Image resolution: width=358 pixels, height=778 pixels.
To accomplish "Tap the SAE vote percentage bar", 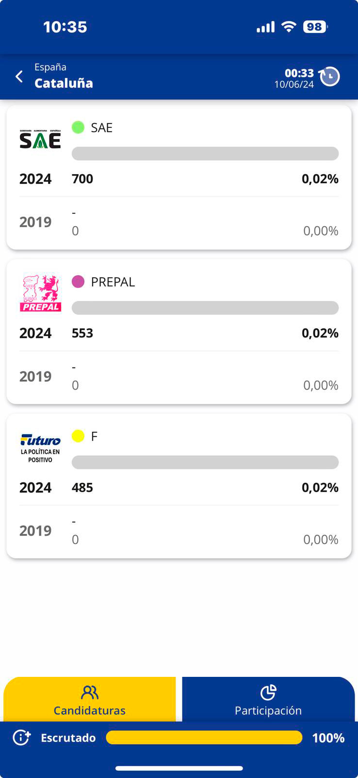I will (205, 154).
